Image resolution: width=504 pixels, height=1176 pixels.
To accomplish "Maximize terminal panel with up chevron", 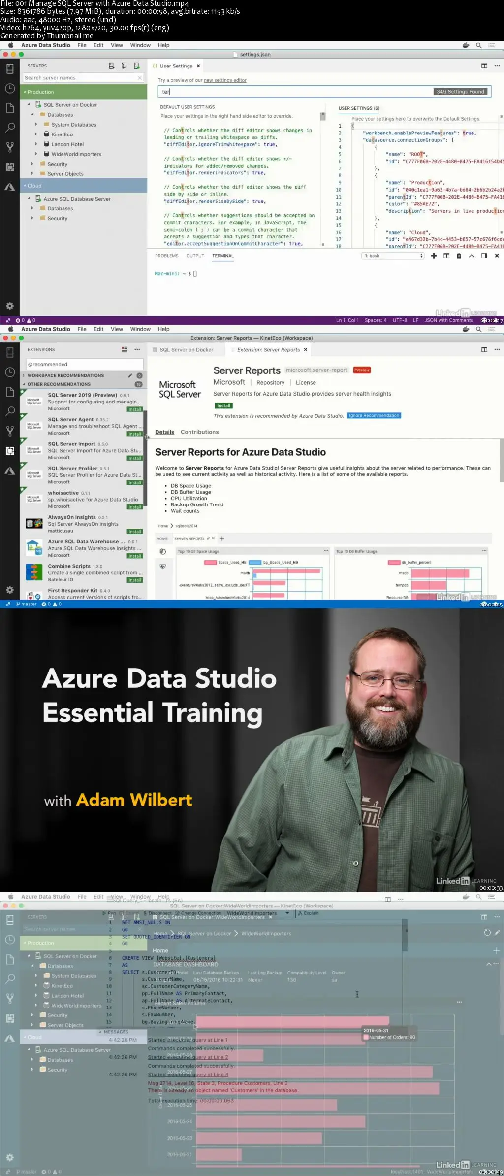I will tap(472, 256).
